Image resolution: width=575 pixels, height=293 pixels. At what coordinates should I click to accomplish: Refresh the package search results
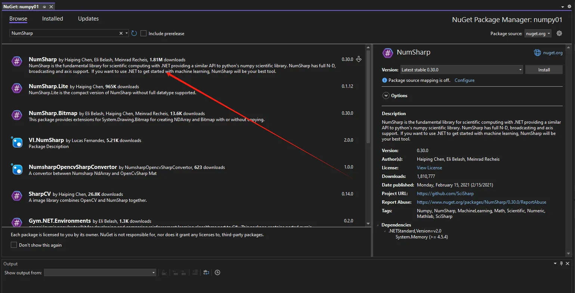click(x=134, y=33)
